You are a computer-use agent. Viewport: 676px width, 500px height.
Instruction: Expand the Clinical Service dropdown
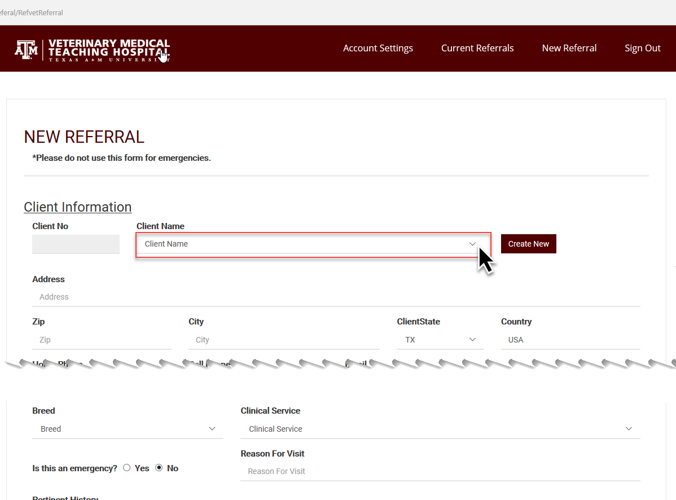pyautogui.click(x=440, y=429)
